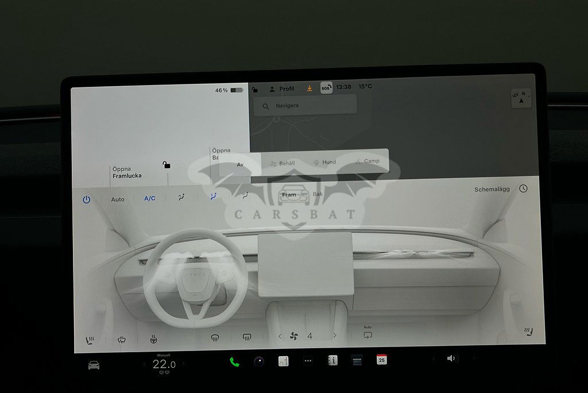Viewport: 588px width, 393px height.
Task: Switch to the Bak climate tab
Action: pos(318,194)
